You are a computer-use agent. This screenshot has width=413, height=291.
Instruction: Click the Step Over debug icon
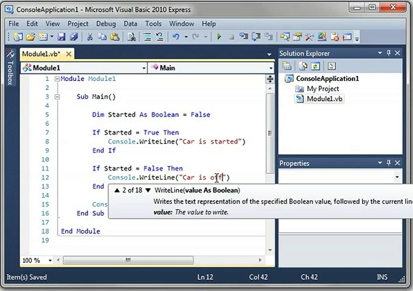(x=256, y=36)
